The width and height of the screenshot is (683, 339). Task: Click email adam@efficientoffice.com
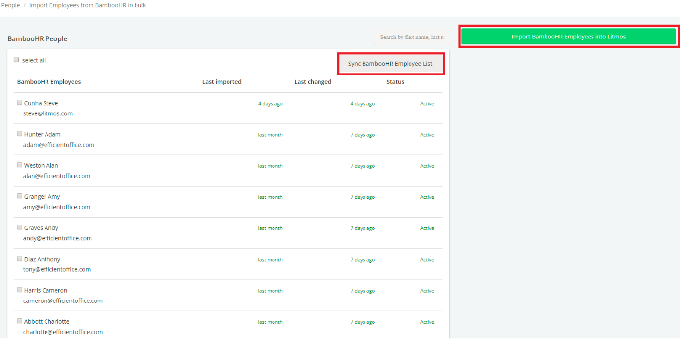click(58, 145)
